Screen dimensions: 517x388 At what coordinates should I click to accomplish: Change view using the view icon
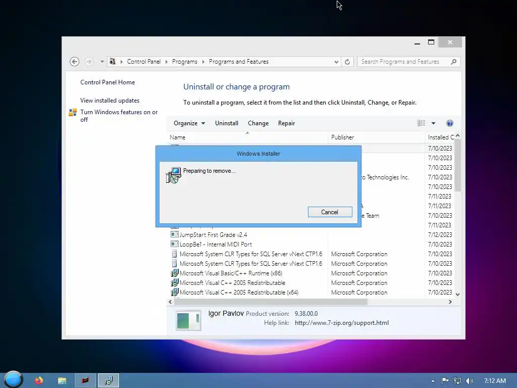pos(422,123)
